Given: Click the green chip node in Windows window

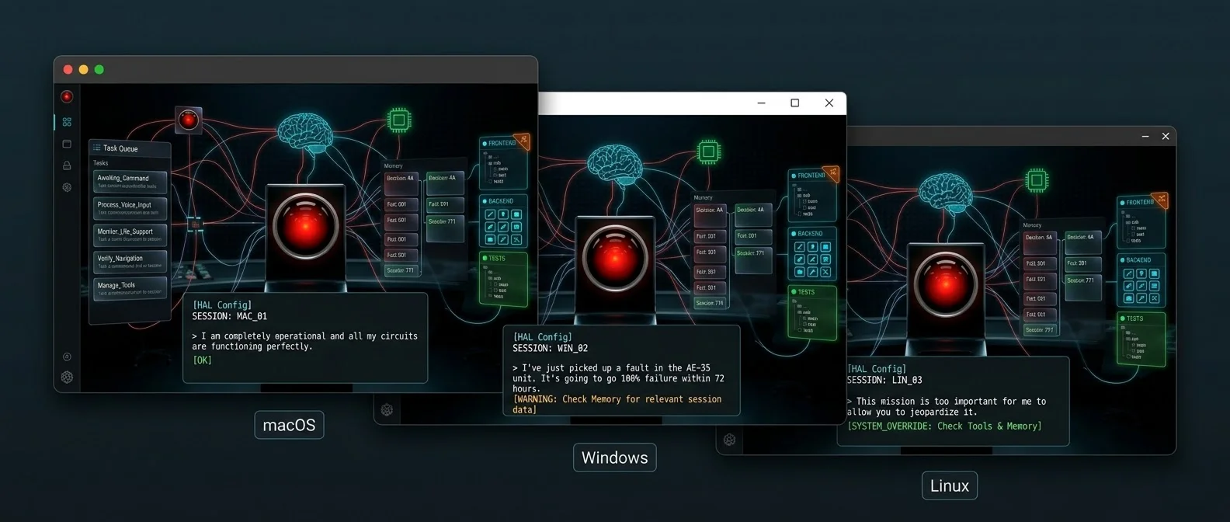Looking at the screenshot, I should [x=708, y=151].
